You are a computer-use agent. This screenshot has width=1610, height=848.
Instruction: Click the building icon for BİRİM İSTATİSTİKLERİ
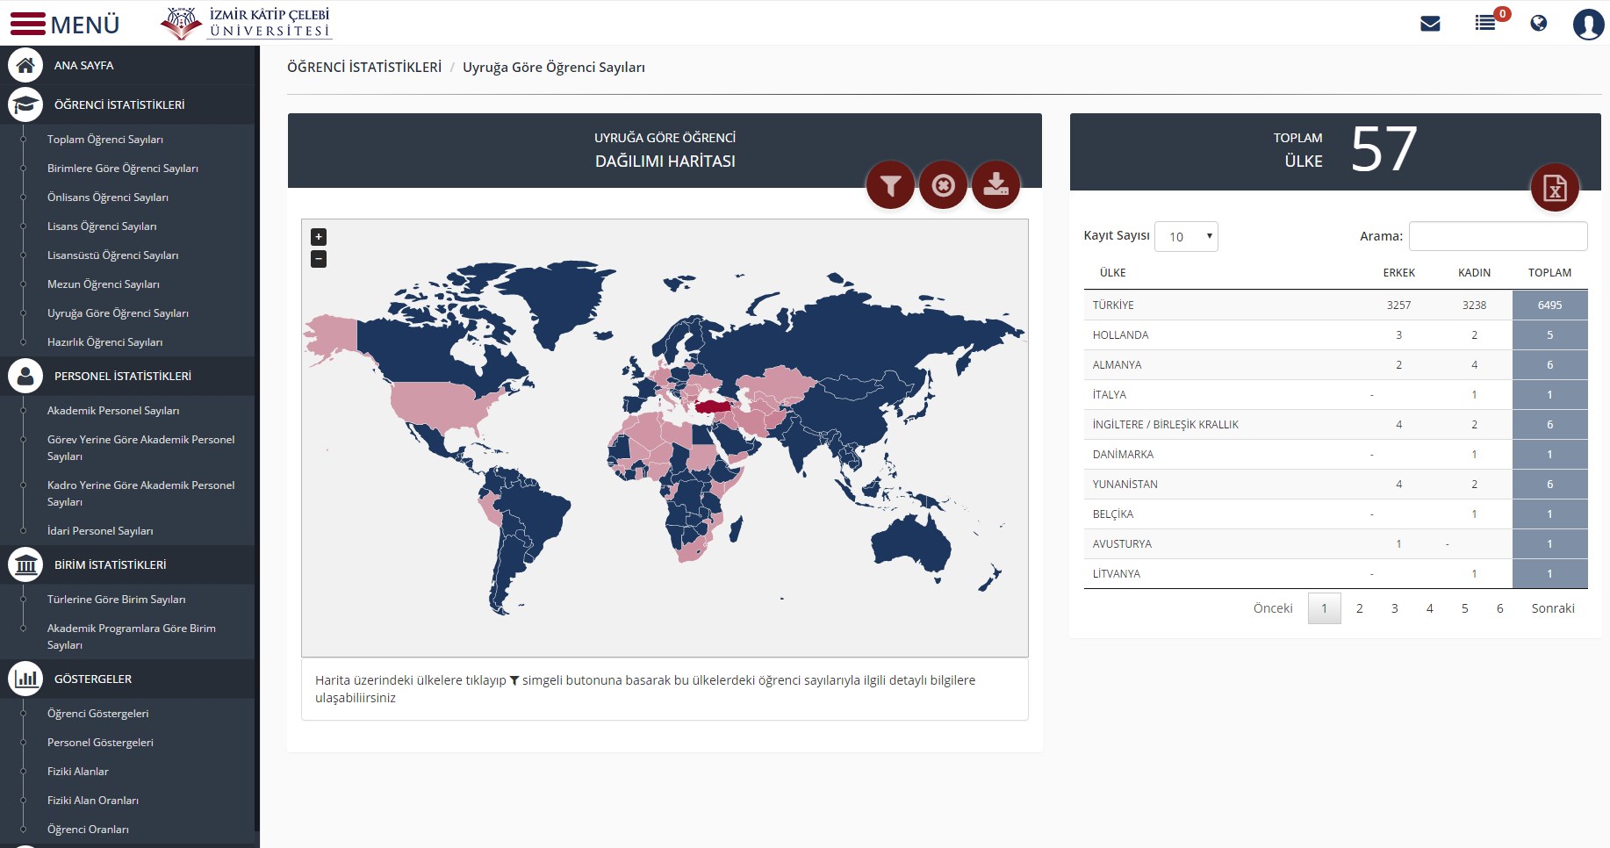tap(25, 564)
